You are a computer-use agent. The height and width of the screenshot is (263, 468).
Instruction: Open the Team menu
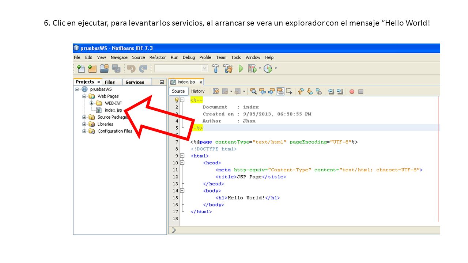coord(221,57)
